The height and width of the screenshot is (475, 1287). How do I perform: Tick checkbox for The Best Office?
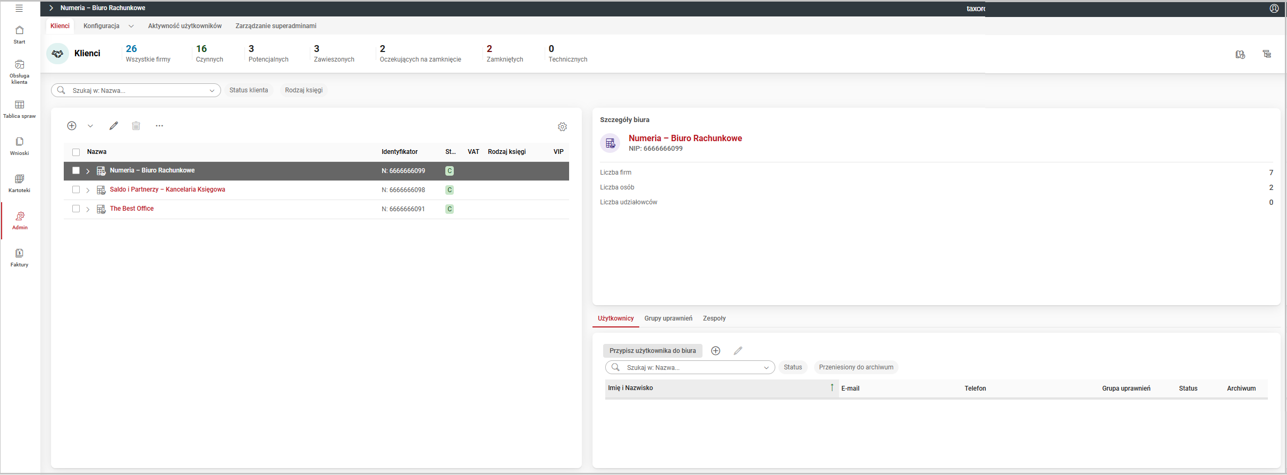tap(76, 209)
